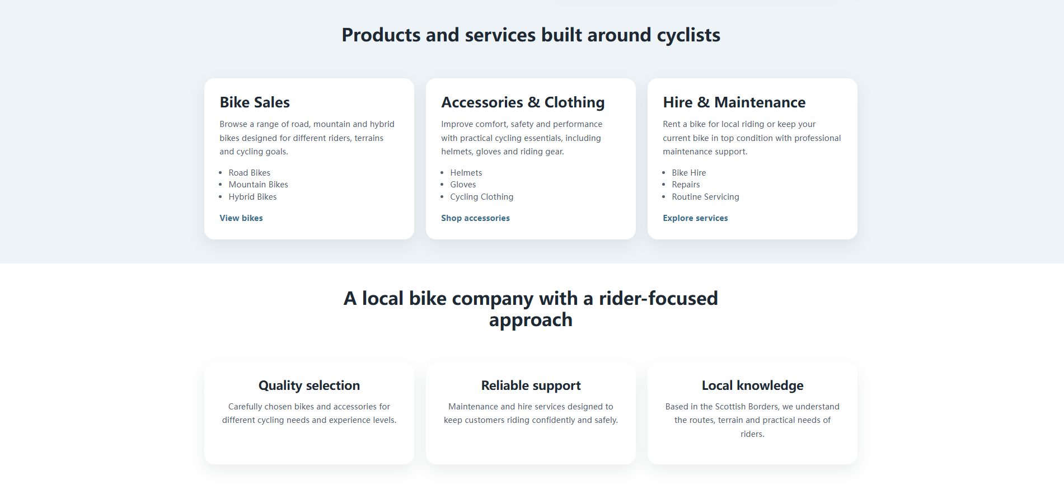Screen dimensions: 1064x504
Task: Click the Bike Sales card heading
Action: tap(254, 102)
